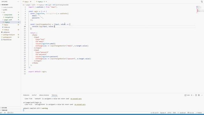Image resolution: width=204 pixels, height=115 pixels.
Task: Click the JSON braces icon beside package.json
Action: (2, 37)
